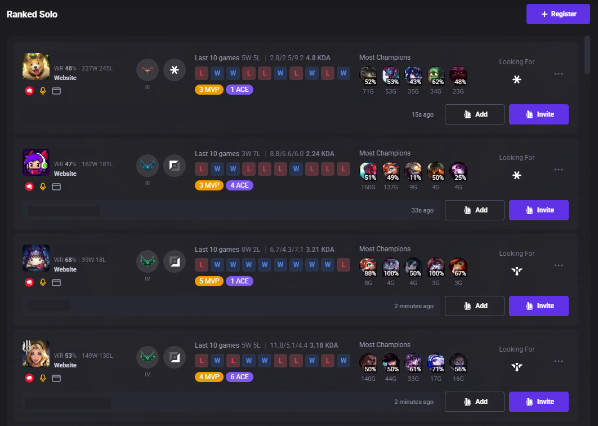
Task: Click the support Looking For icon on third player
Action: [517, 271]
